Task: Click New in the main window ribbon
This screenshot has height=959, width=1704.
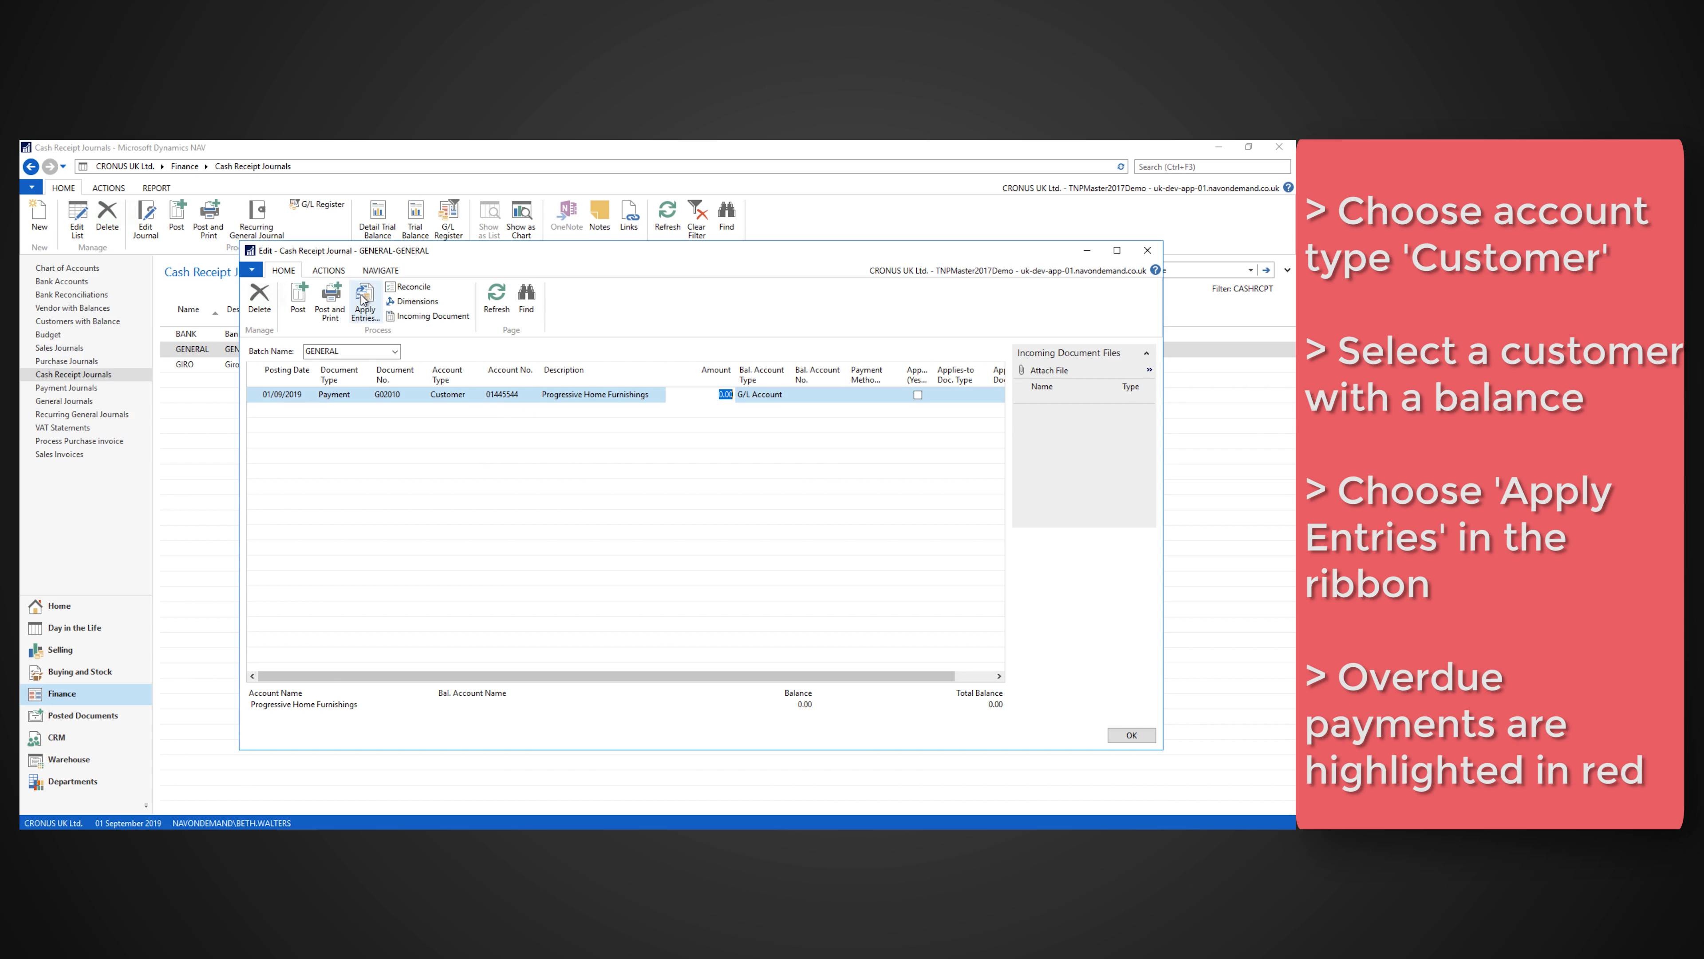Action: (x=39, y=216)
